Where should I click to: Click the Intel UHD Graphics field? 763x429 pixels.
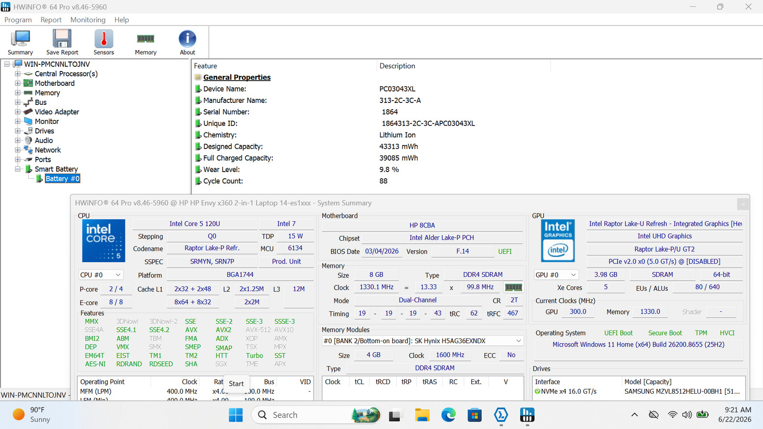pyautogui.click(x=665, y=236)
